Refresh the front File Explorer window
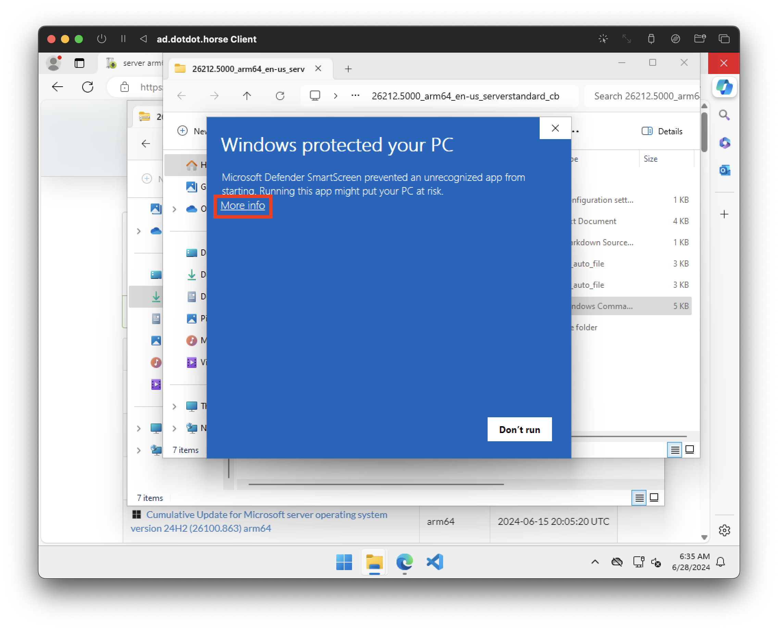 [280, 96]
